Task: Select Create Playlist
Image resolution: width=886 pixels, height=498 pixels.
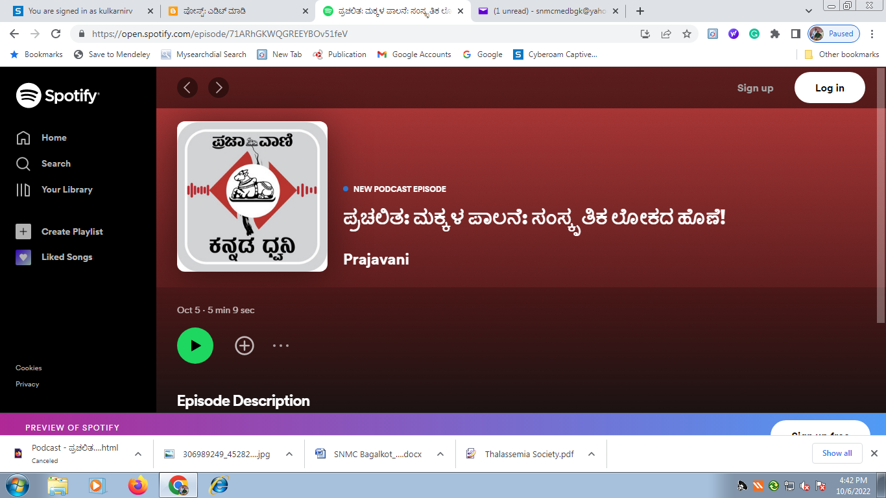Action: (60, 231)
